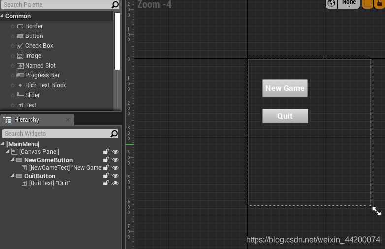Hide QuitText via eye icon
This screenshot has height=249, width=385.
pyautogui.click(x=115, y=183)
